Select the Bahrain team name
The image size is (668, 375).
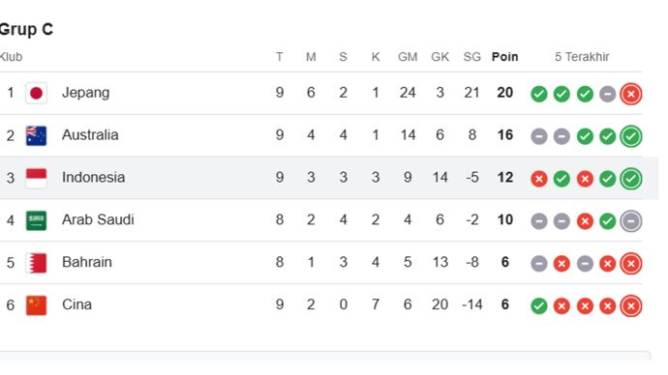(x=87, y=262)
